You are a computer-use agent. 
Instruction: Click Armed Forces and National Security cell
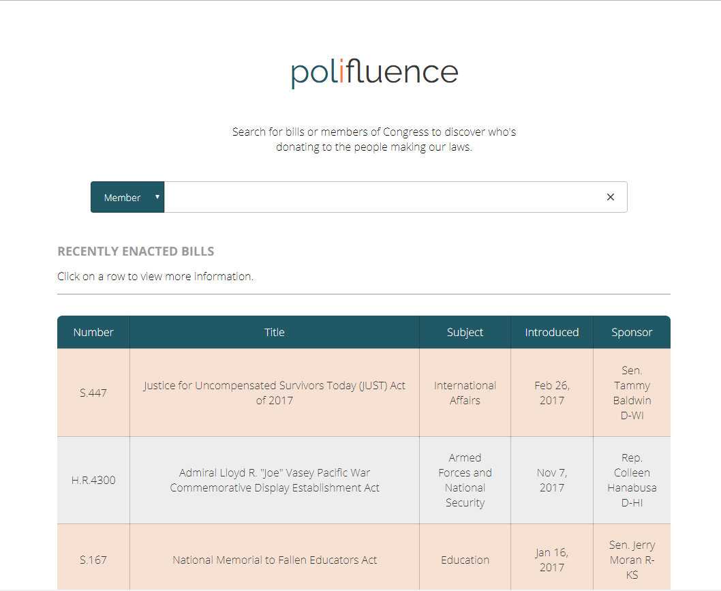[x=465, y=480]
